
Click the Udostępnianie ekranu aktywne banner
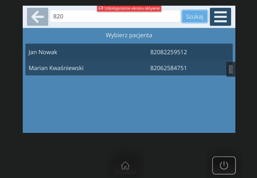129,8
